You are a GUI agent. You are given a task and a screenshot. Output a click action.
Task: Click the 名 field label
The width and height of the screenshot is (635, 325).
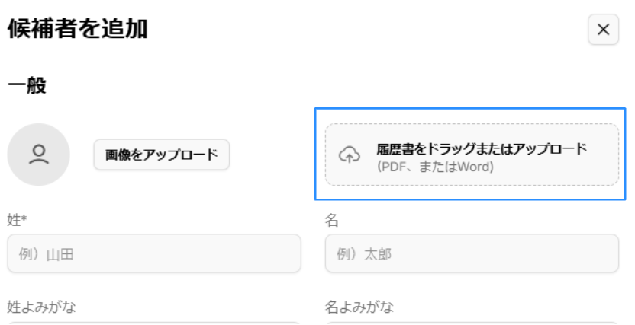click(x=332, y=221)
